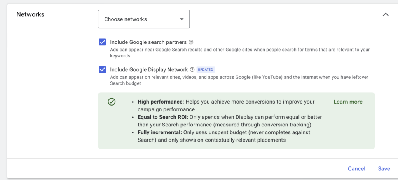Viewport: 398px width, 180px height.
Task: Open help icon beside Google search partners
Action: click(191, 42)
